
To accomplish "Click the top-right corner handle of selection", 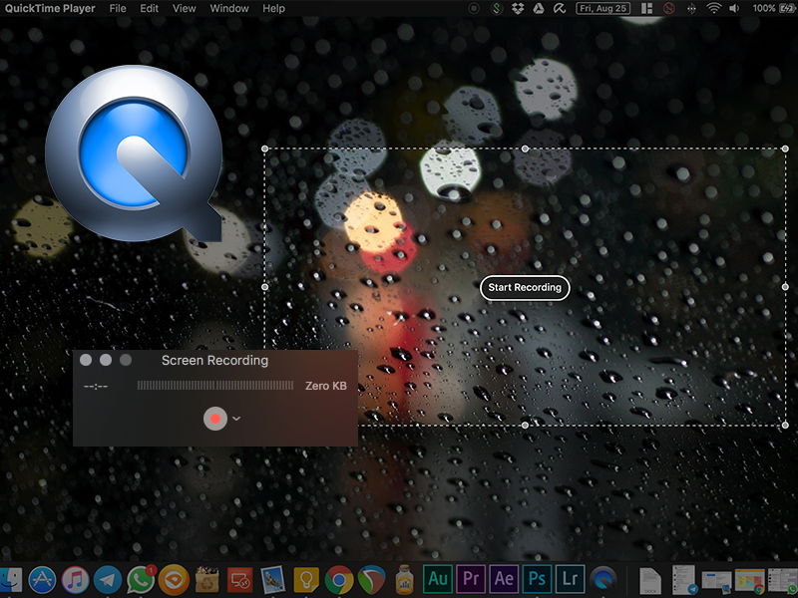I will (x=785, y=149).
